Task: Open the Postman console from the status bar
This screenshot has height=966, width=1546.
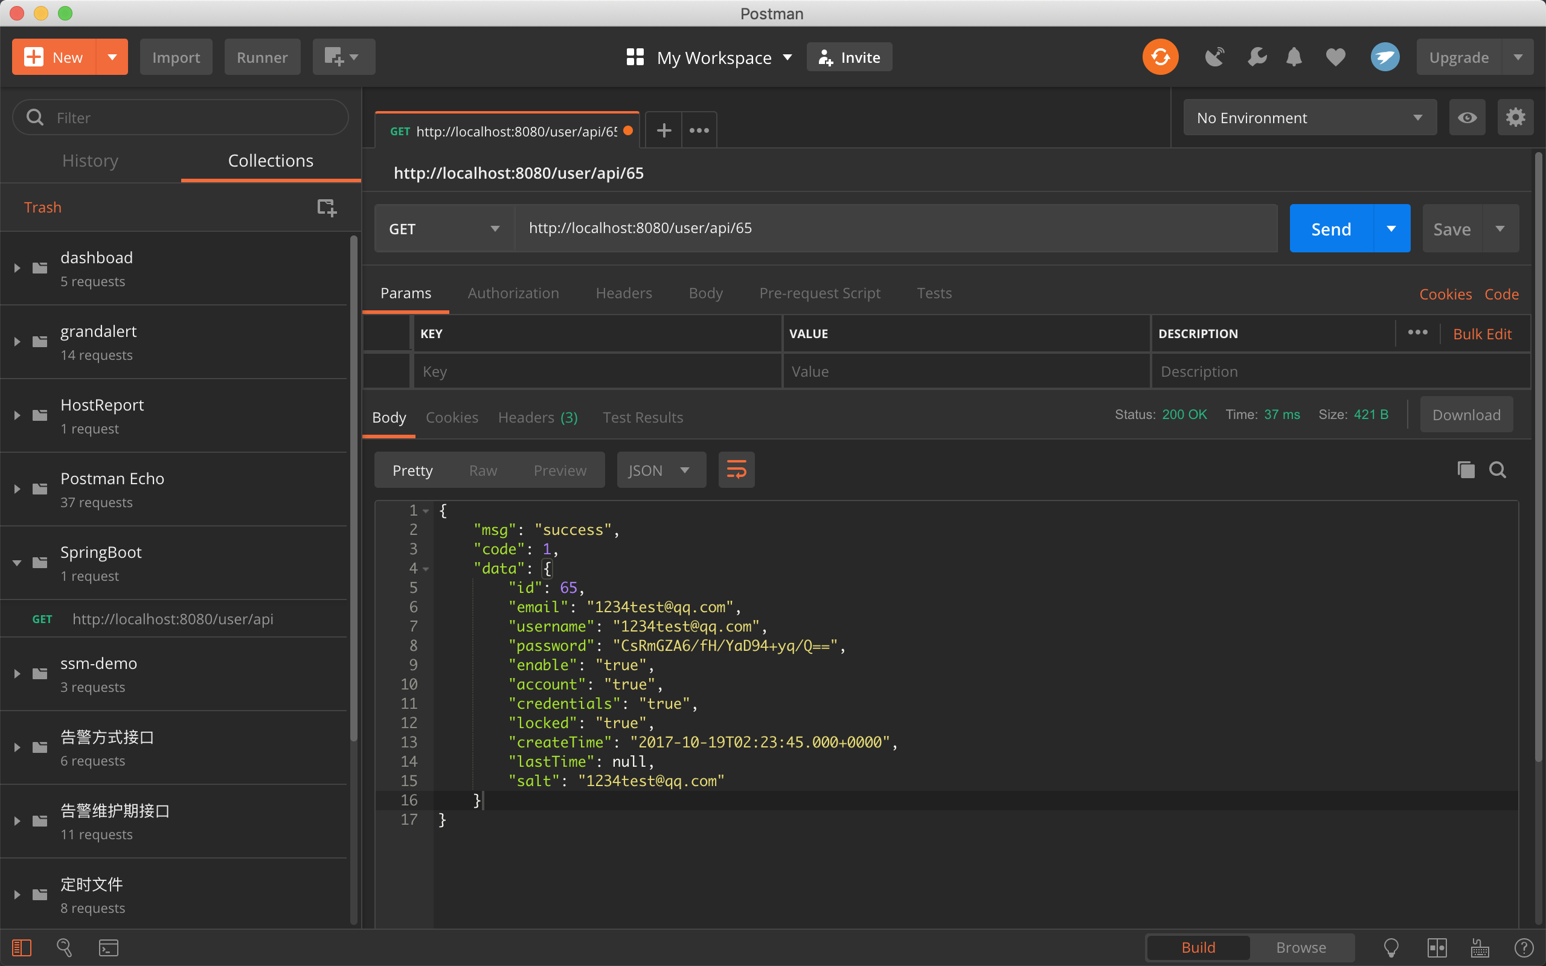Action: [108, 947]
